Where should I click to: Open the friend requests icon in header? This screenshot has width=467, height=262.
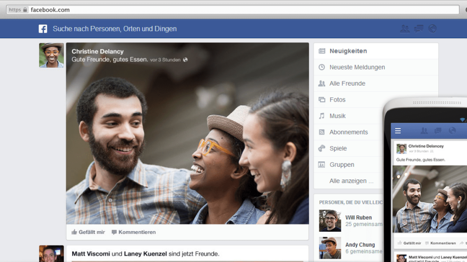(x=404, y=29)
